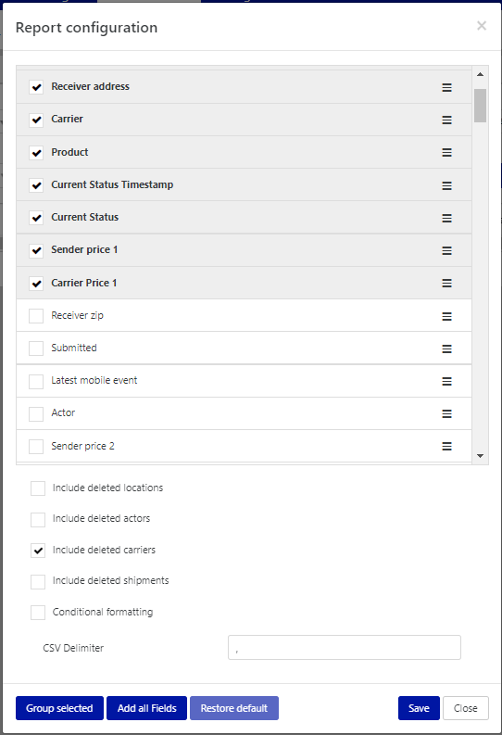Click the scrollbar up arrow in field list
The width and height of the screenshot is (502, 735).
coord(480,74)
